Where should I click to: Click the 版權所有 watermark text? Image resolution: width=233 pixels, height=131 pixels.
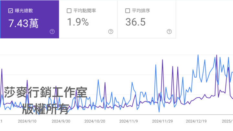(46, 109)
